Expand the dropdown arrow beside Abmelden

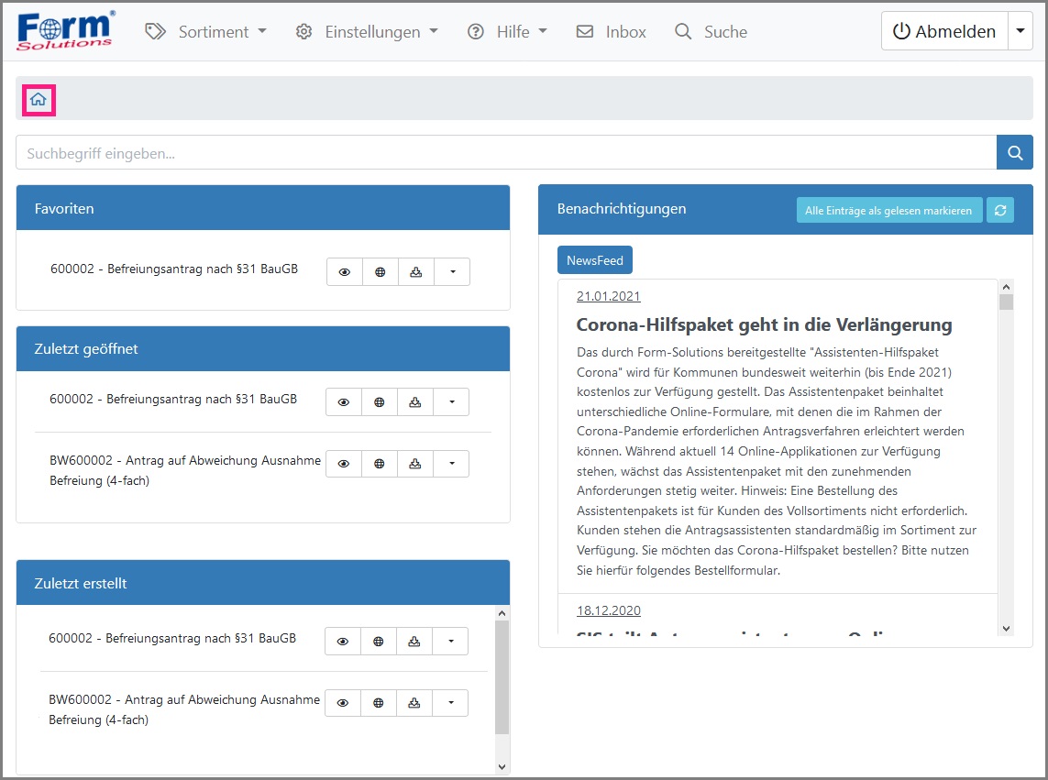point(1020,31)
